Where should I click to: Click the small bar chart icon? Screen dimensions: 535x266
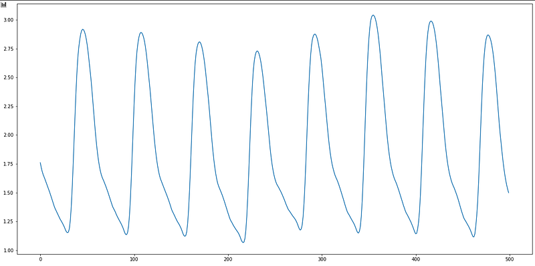[3, 5]
